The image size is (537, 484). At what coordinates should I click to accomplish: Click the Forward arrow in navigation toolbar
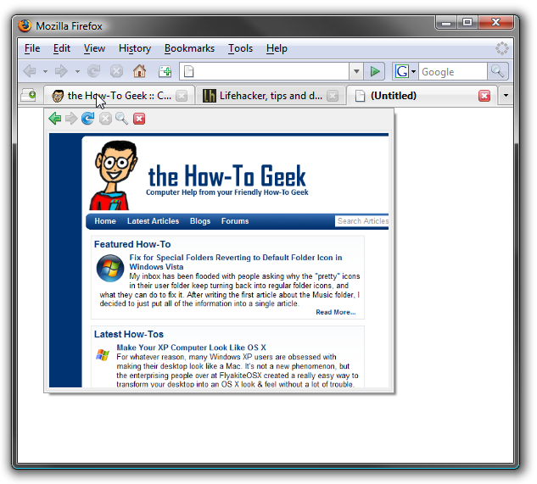[62, 71]
